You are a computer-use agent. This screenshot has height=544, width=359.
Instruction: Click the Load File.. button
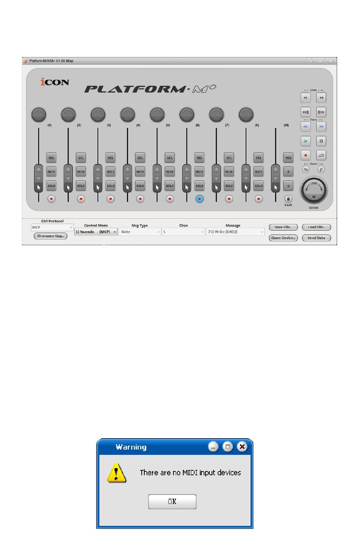(317, 227)
